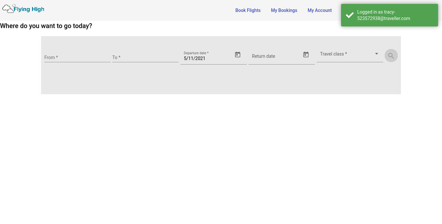The width and height of the screenshot is (442, 224).
Task: Focus the To destination field
Action: (145, 57)
